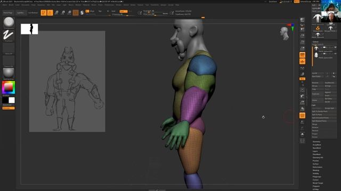Select the Merged PM3D tool thumbnail
The image size is (341, 191).
[x=330, y=29]
